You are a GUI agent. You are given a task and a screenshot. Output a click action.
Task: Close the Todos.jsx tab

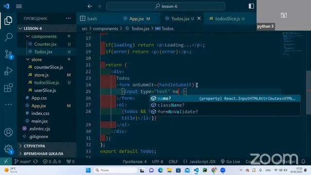click(x=199, y=18)
